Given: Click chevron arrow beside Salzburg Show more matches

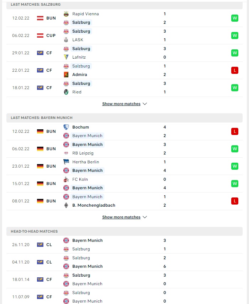Looking at the screenshot, I should pos(145,104).
